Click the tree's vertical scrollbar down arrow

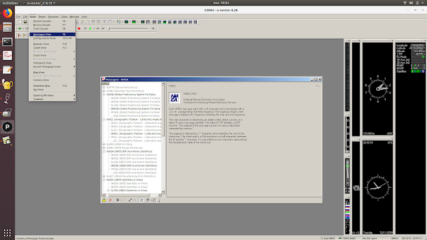point(163,191)
